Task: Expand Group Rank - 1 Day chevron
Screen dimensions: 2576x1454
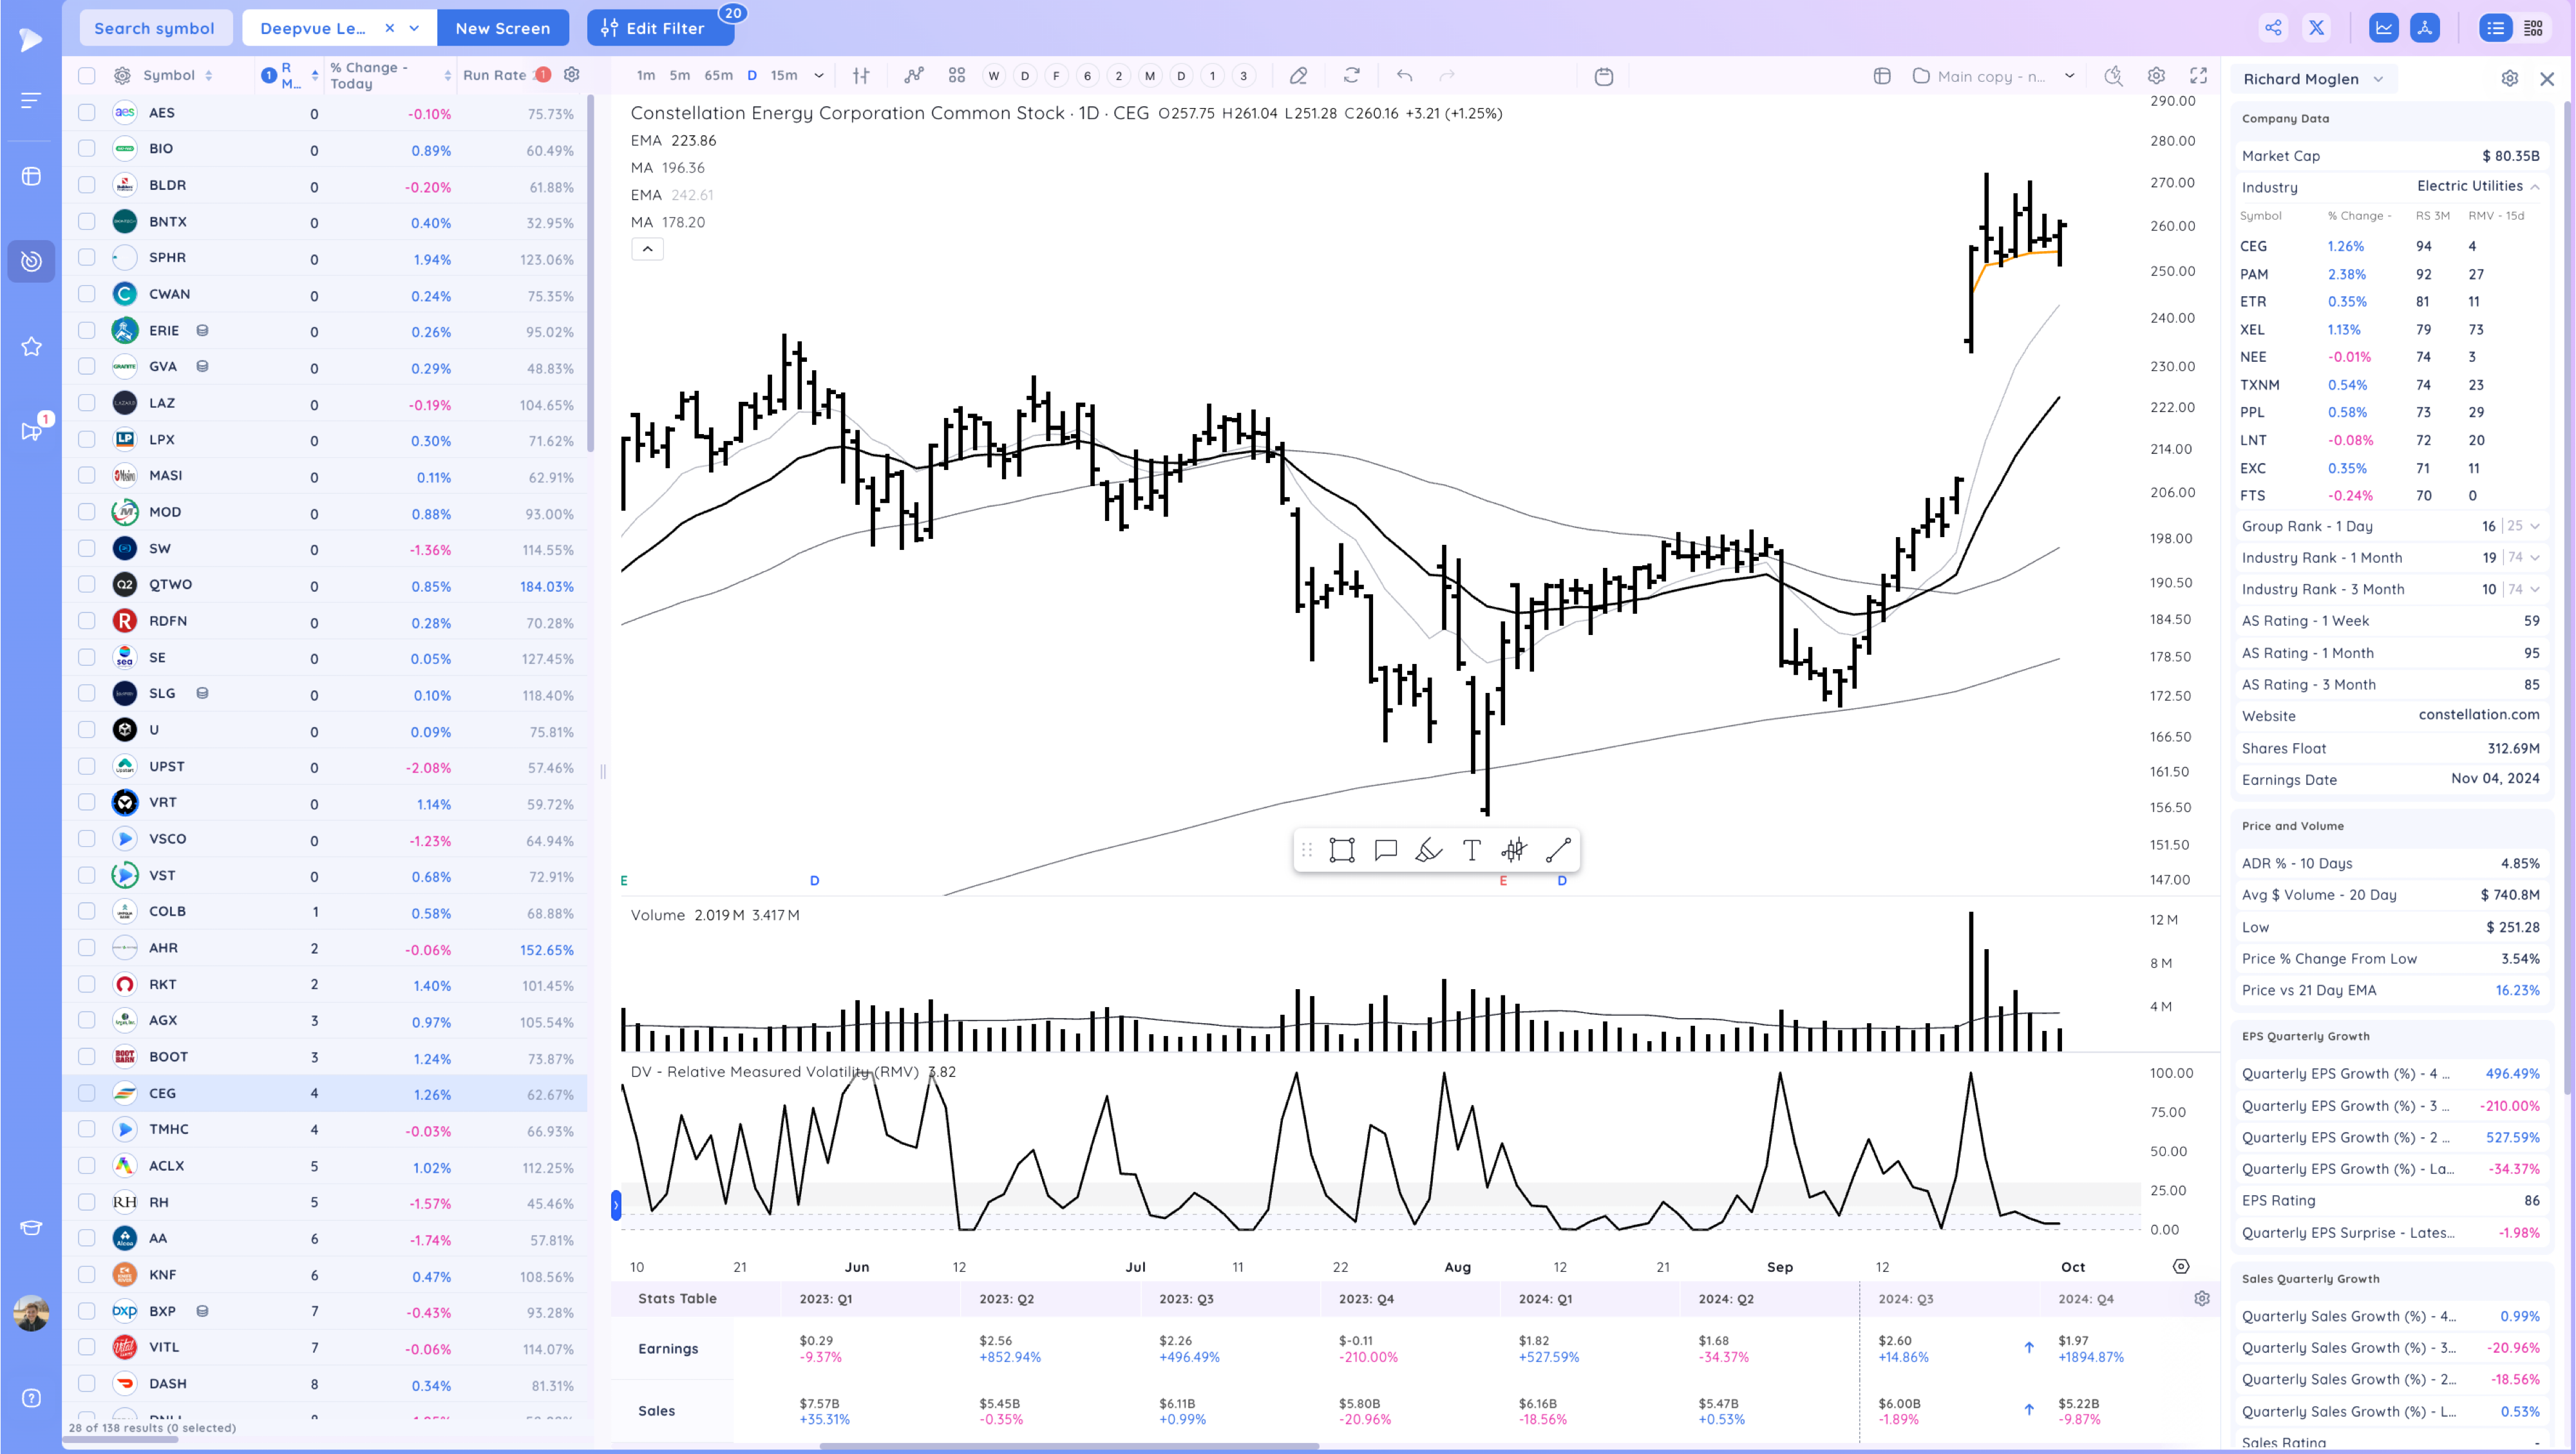Action: click(x=2535, y=526)
